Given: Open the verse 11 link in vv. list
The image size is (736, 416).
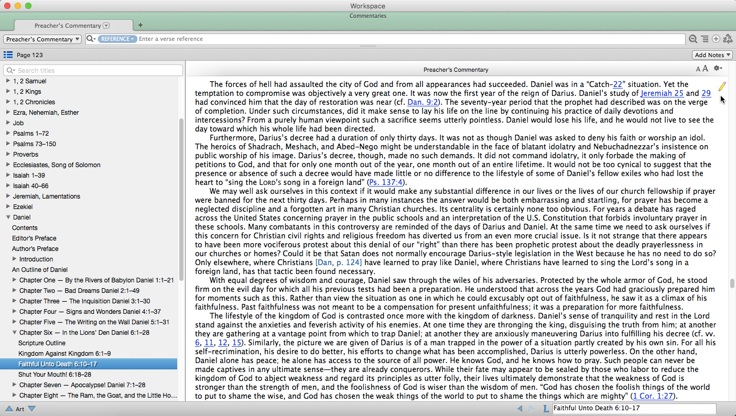Looking at the screenshot, I should click(209, 343).
